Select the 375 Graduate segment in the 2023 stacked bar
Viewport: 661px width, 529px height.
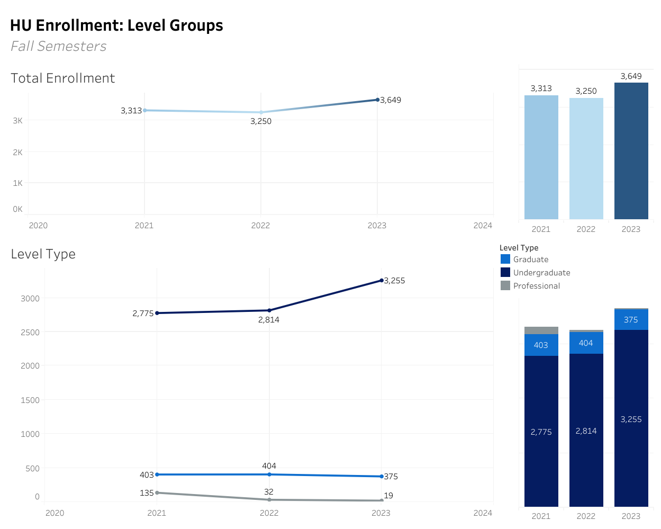[x=631, y=320]
